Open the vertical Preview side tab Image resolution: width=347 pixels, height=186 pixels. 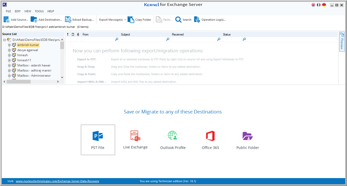[x=342, y=41]
